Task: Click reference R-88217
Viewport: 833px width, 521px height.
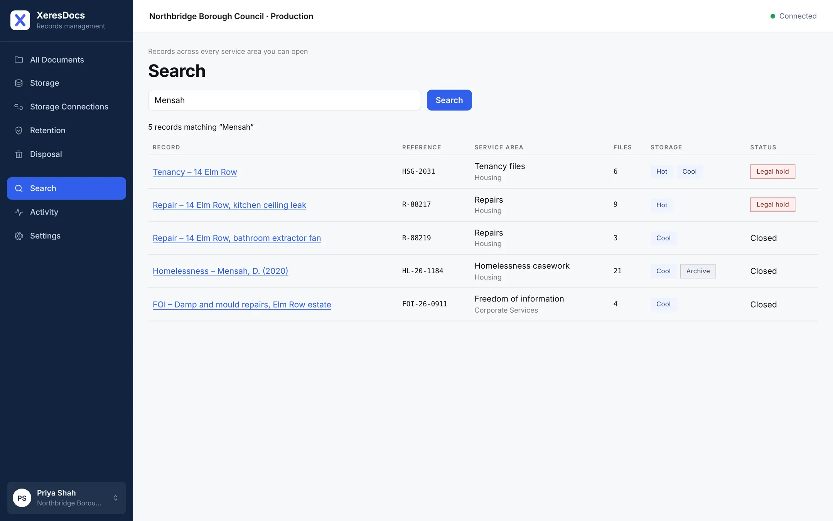Action: [x=416, y=205]
